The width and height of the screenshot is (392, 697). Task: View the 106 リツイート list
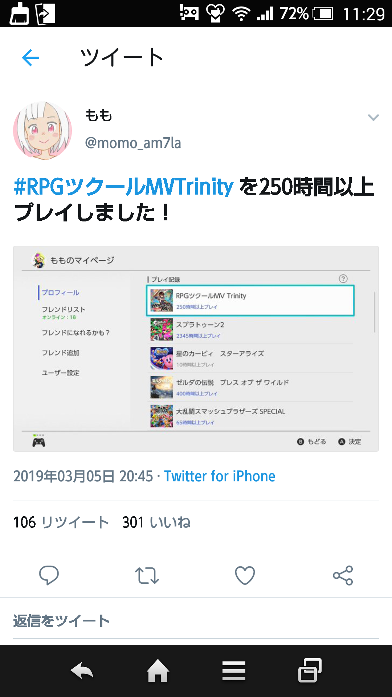[61, 522]
